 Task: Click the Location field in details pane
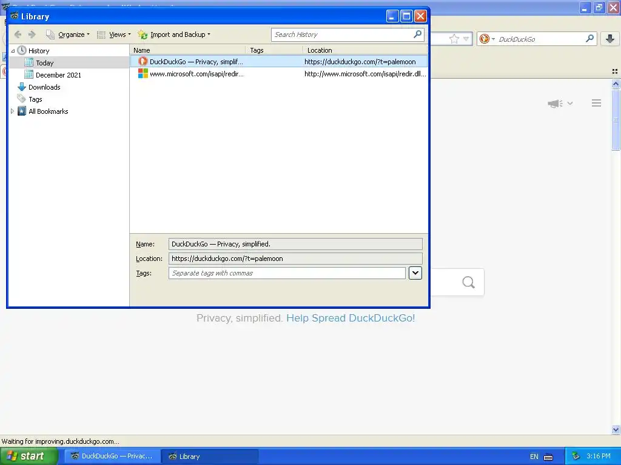(x=295, y=259)
